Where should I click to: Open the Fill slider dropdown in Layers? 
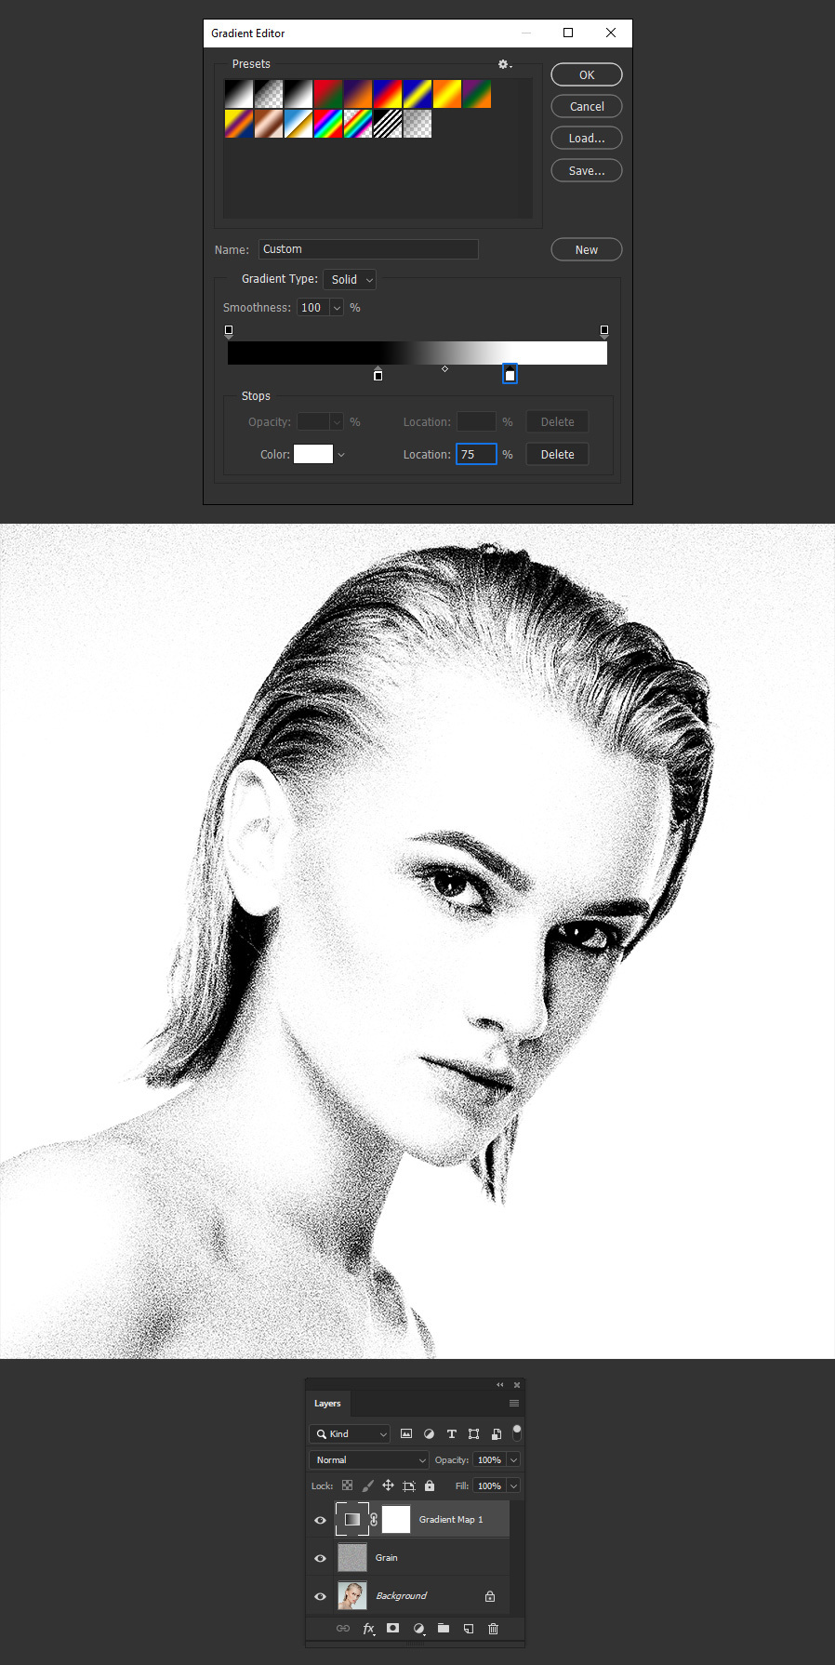point(513,1485)
